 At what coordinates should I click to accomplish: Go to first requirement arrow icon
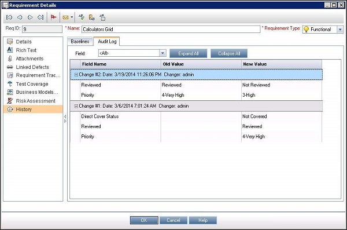pyautogui.click(x=9, y=17)
